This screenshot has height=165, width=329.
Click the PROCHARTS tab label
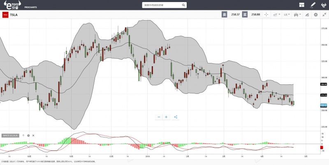[x=30, y=7]
